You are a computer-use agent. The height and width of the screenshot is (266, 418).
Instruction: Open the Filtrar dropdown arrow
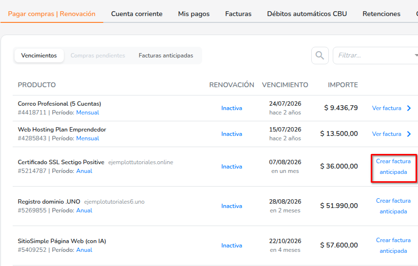coord(416,56)
